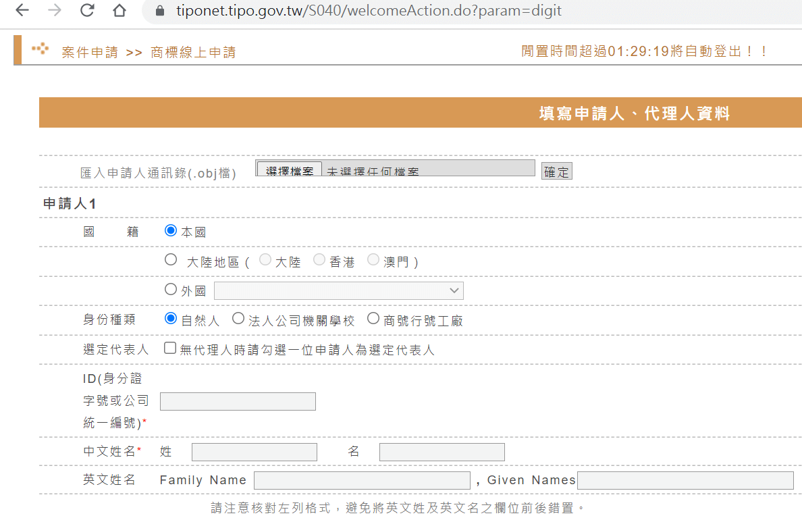Viewport: 802px width, 520px height.
Task: Click the browser forward arrow
Action: [55, 10]
